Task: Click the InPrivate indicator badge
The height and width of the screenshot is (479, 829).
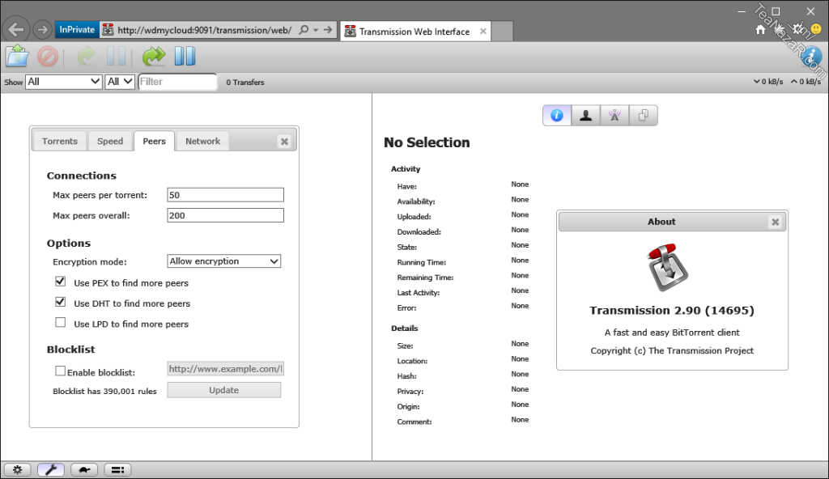Action: coord(77,30)
